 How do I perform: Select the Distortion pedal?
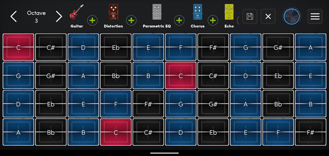click(x=113, y=15)
